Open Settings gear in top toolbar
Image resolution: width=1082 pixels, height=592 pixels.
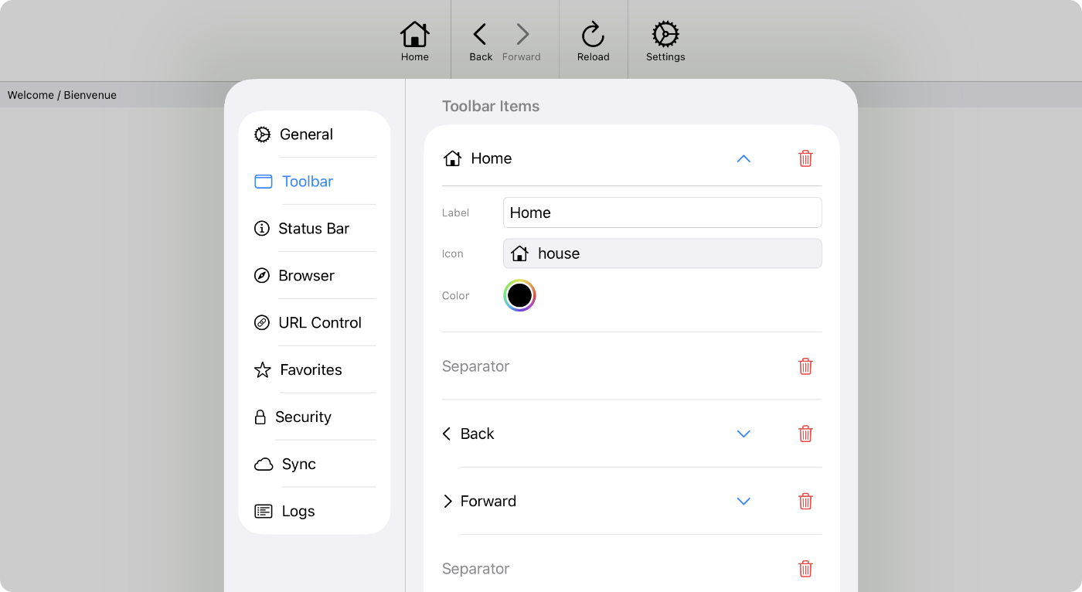(x=665, y=41)
